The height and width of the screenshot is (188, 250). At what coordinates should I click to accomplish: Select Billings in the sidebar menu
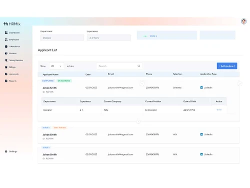click(x=12, y=67)
